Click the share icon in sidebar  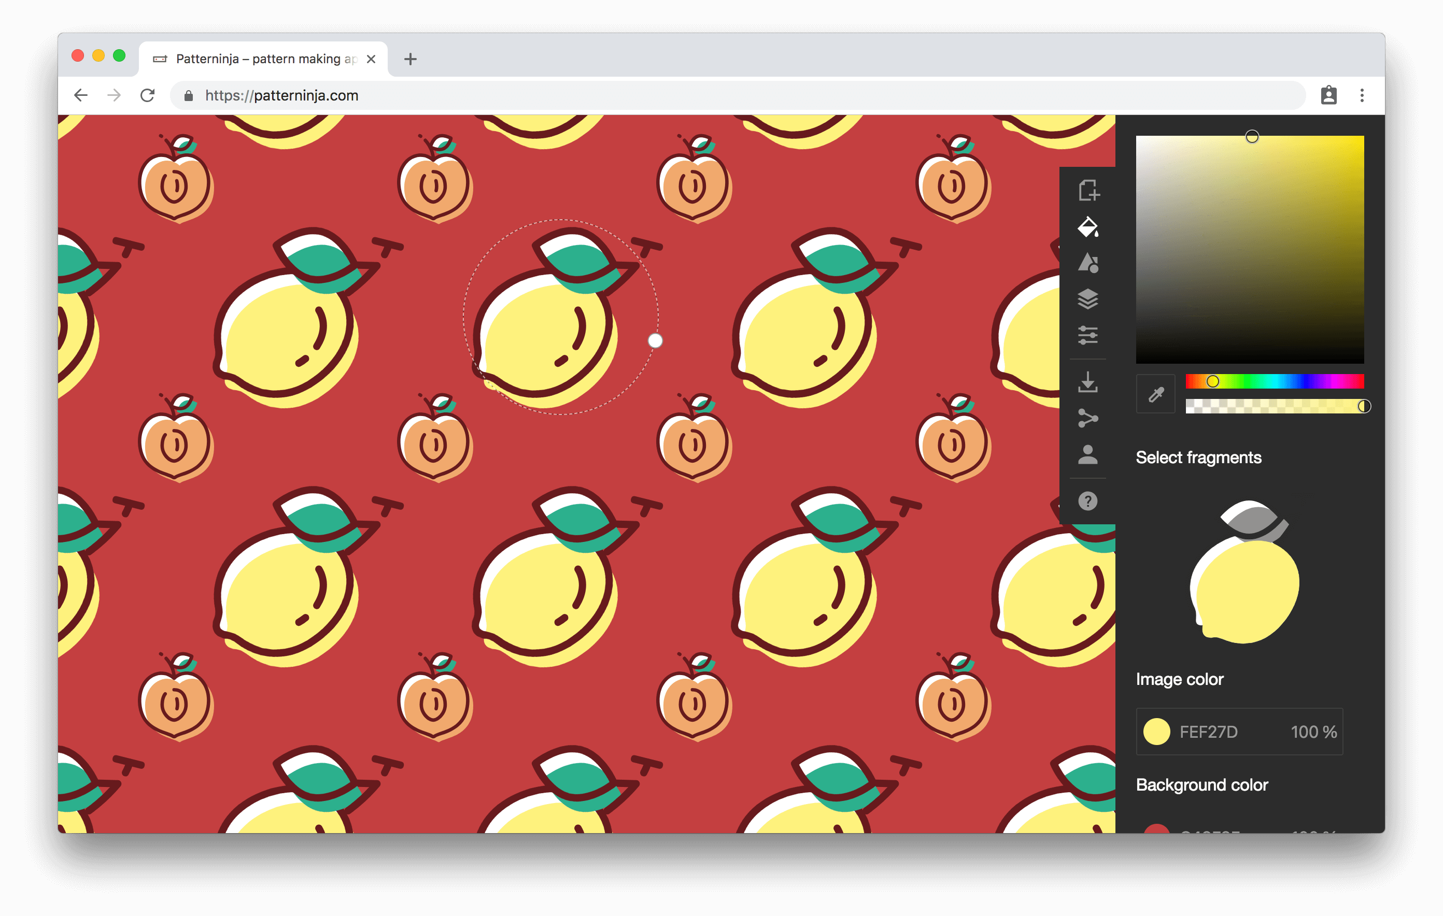(x=1087, y=418)
